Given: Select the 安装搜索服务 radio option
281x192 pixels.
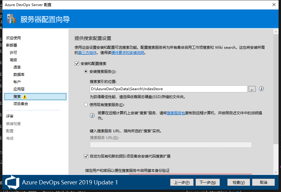Looking at the screenshot, I should click(x=86, y=72).
